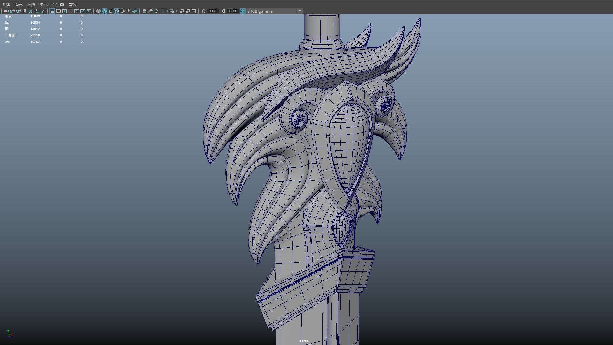The image size is (613, 345).
Task: Click the exposure value field 0.00
Action: [x=213, y=11]
